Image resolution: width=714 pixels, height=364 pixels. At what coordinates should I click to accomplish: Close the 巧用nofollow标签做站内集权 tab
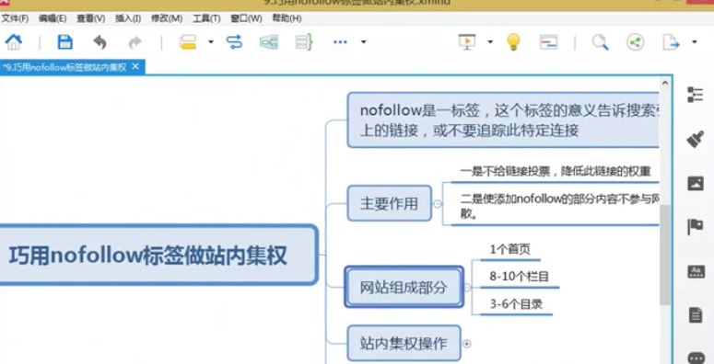tap(135, 67)
